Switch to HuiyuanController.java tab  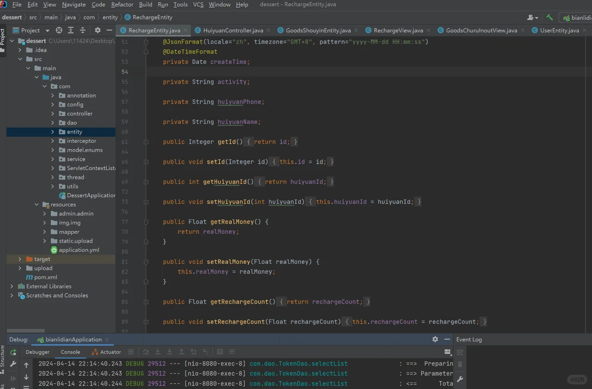coord(233,30)
